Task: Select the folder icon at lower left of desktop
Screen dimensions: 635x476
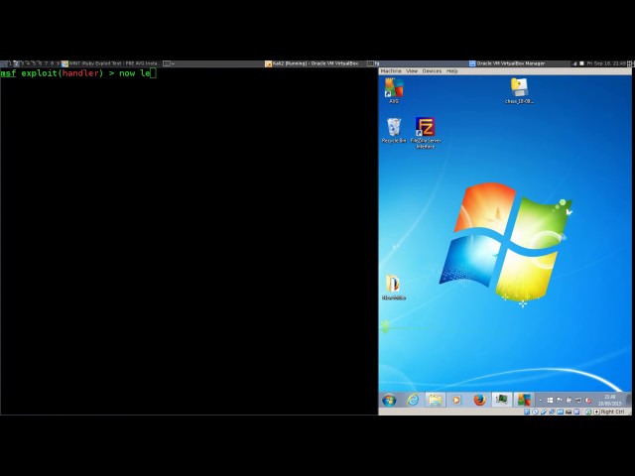Action: click(x=394, y=286)
